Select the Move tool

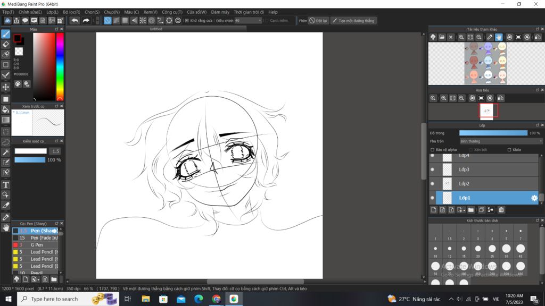6,87
